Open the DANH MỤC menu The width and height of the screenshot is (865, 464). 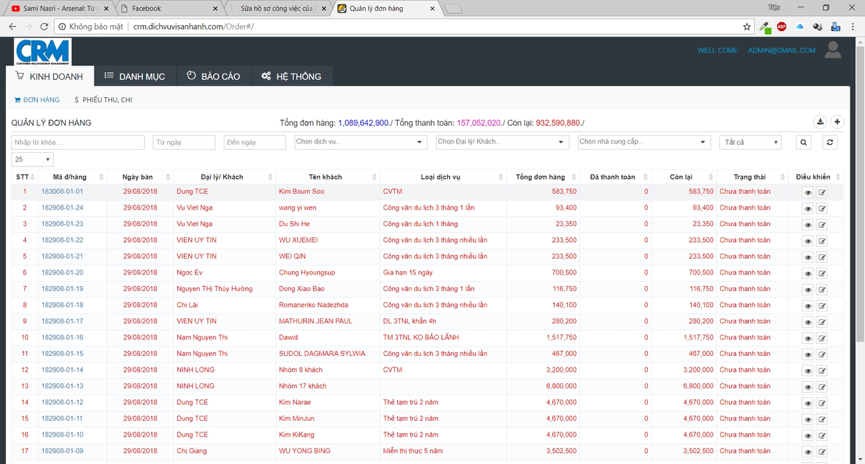(134, 76)
